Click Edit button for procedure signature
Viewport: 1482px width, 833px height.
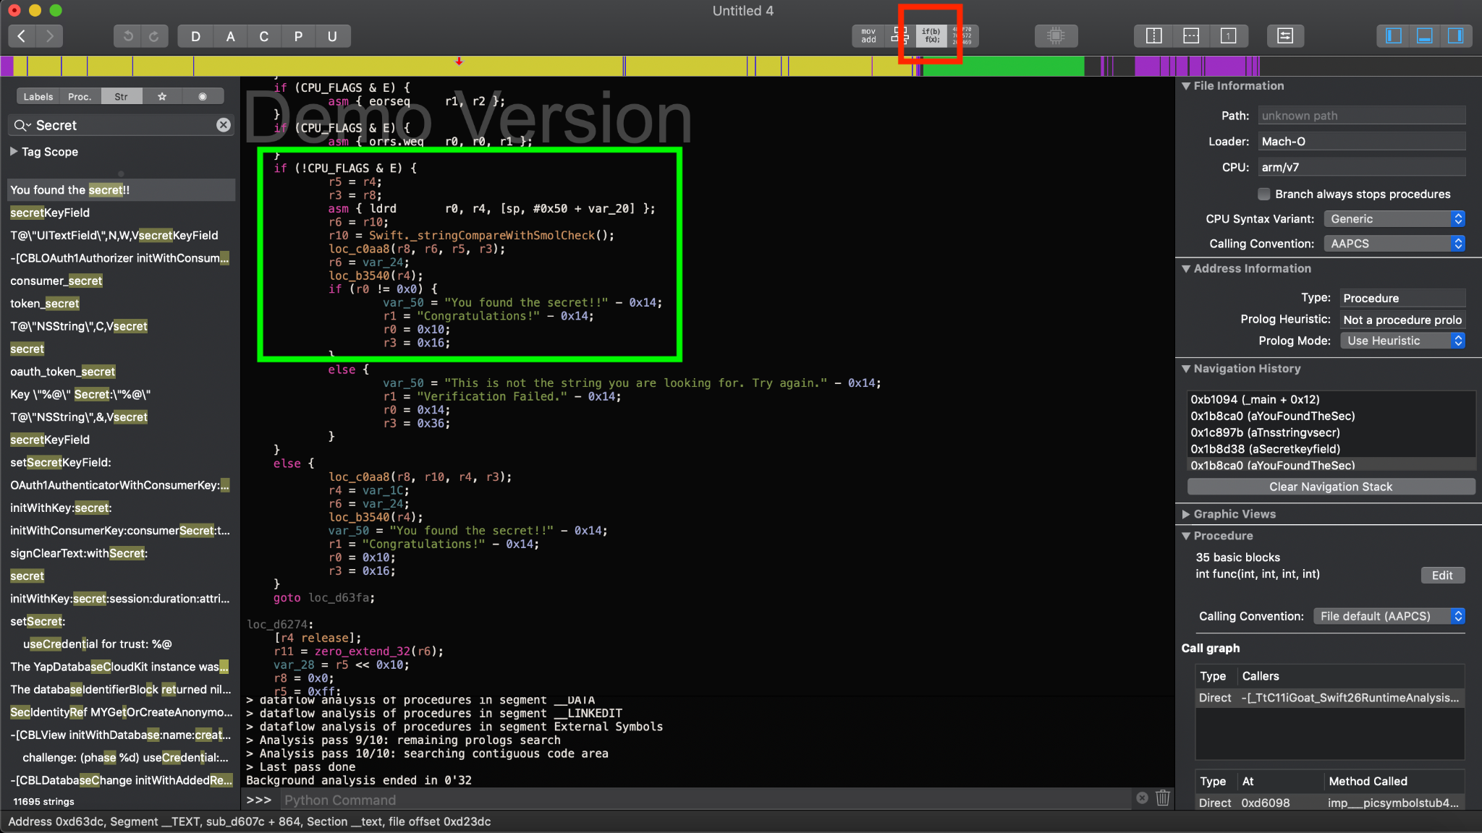pyautogui.click(x=1441, y=575)
